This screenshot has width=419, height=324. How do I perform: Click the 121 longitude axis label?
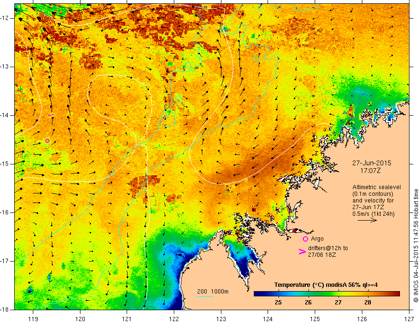point(127,319)
